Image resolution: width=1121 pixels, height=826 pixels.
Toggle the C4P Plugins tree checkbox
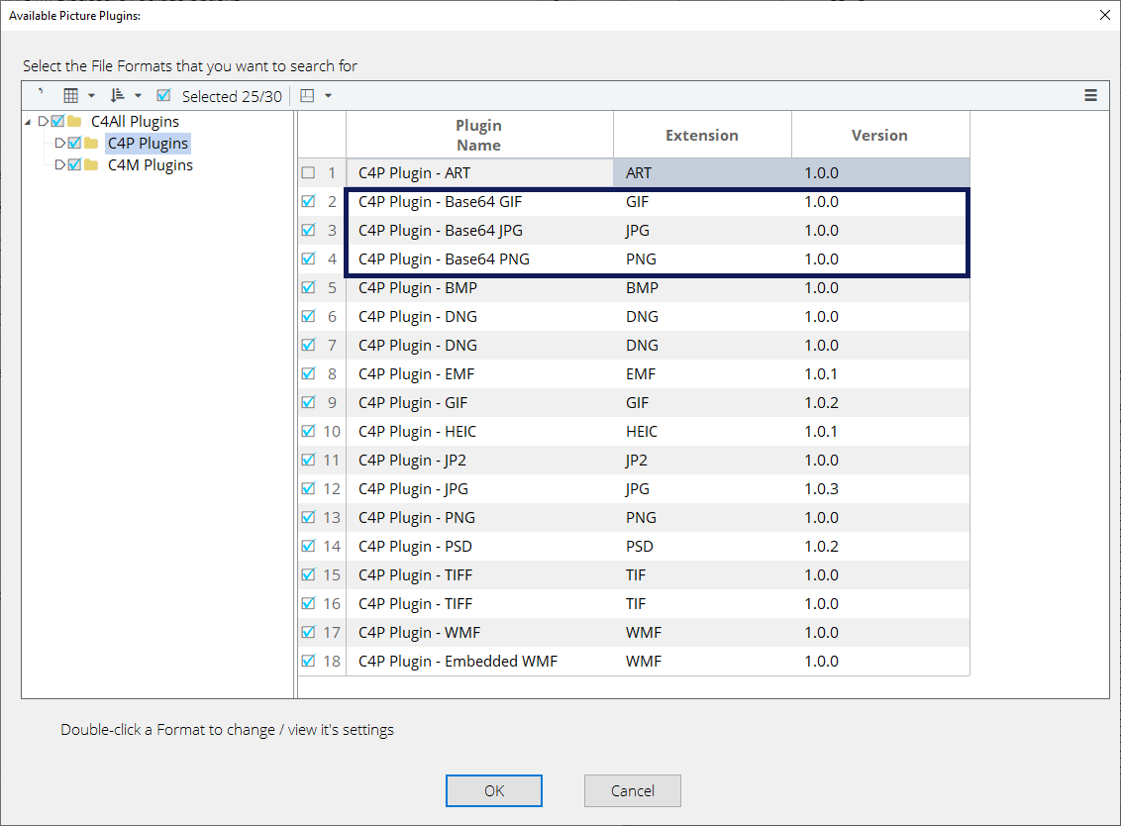[x=74, y=143]
